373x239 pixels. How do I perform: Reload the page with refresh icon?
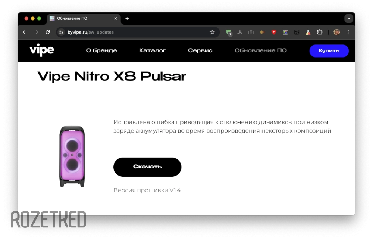tap(48, 32)
